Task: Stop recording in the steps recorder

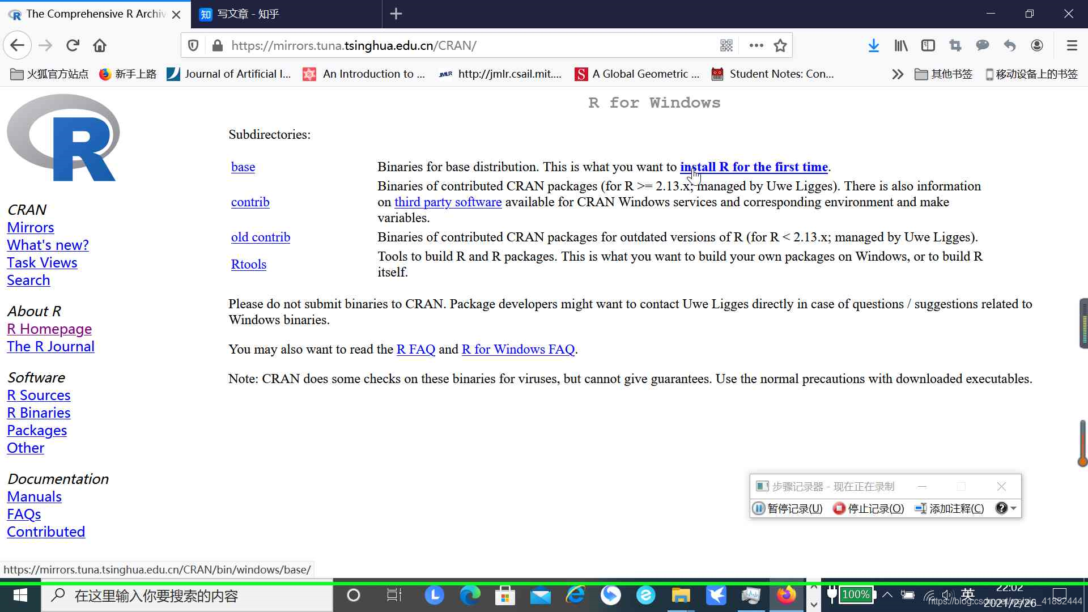Action: pyautogui.click(x=869, y=508)
